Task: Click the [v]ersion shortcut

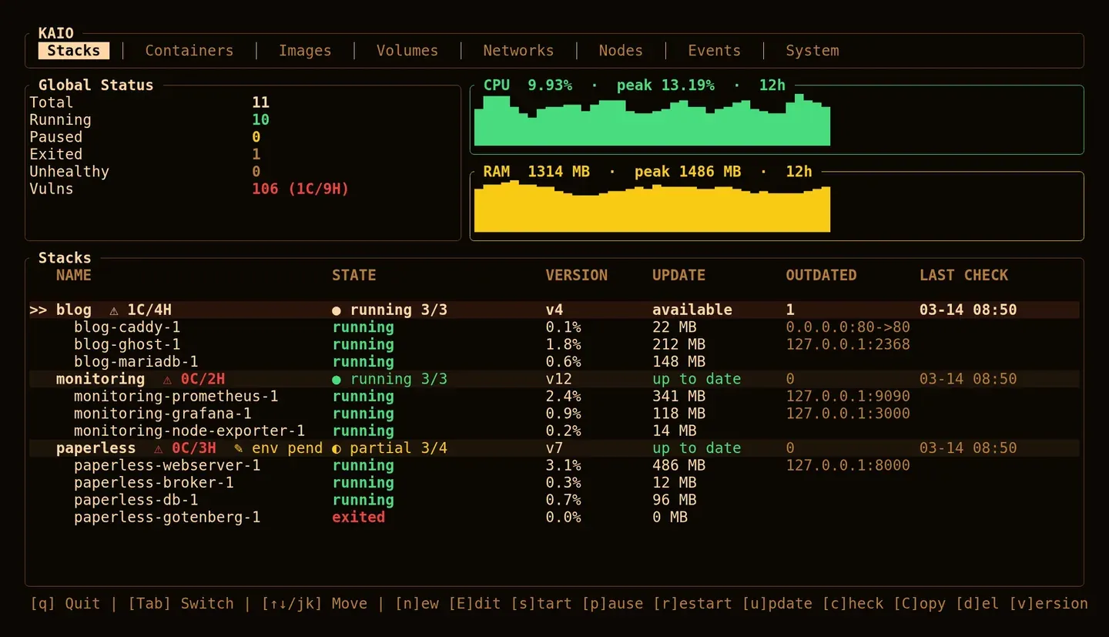Action: (1048, 604)
